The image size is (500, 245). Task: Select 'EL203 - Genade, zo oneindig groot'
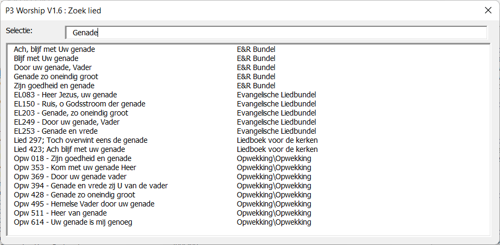[x=71, y=113]
